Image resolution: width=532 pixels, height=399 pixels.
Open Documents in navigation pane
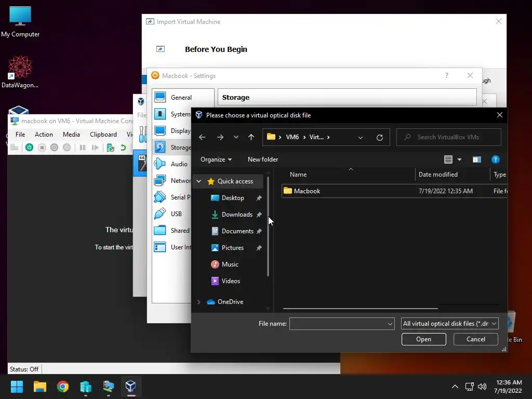coord(237,231)
